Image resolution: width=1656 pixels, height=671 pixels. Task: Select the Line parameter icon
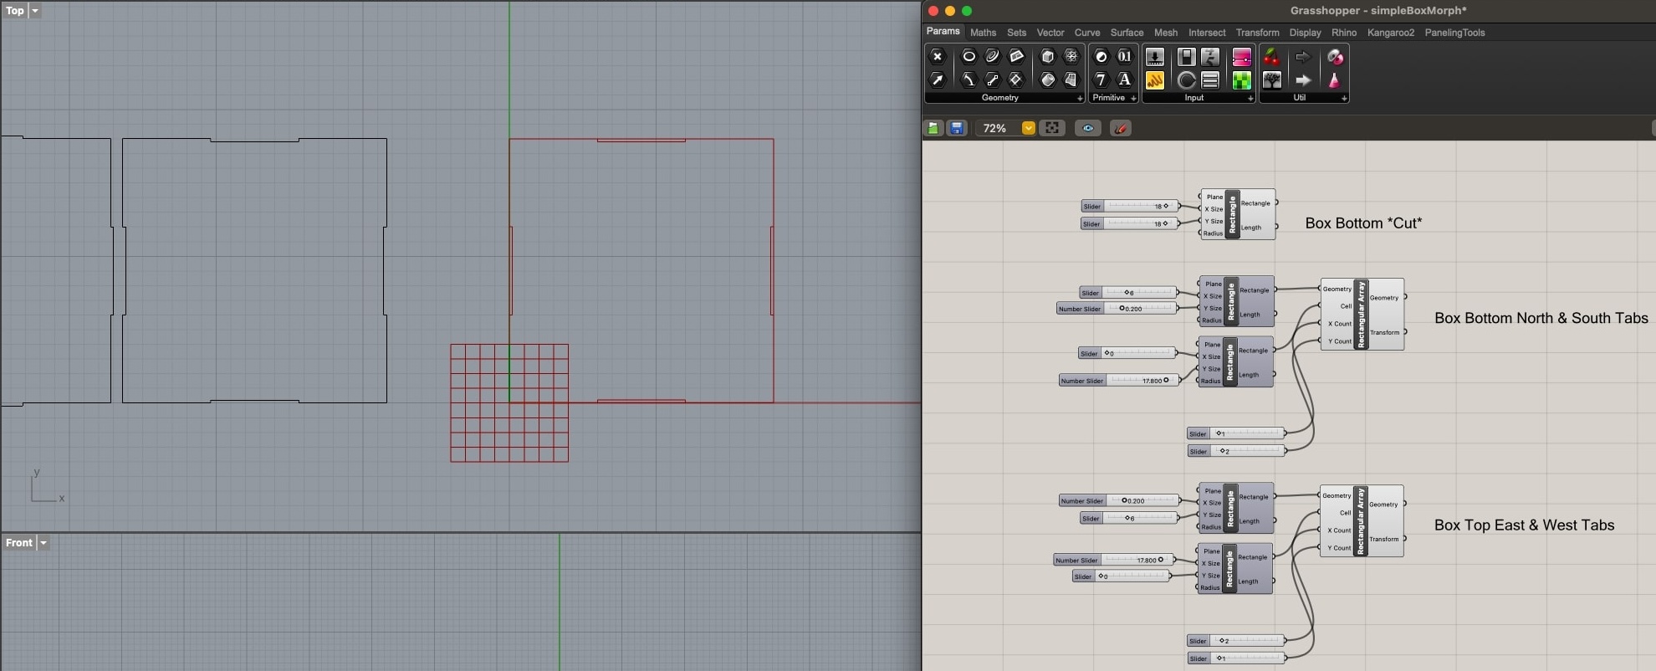[x=993, y=80]
